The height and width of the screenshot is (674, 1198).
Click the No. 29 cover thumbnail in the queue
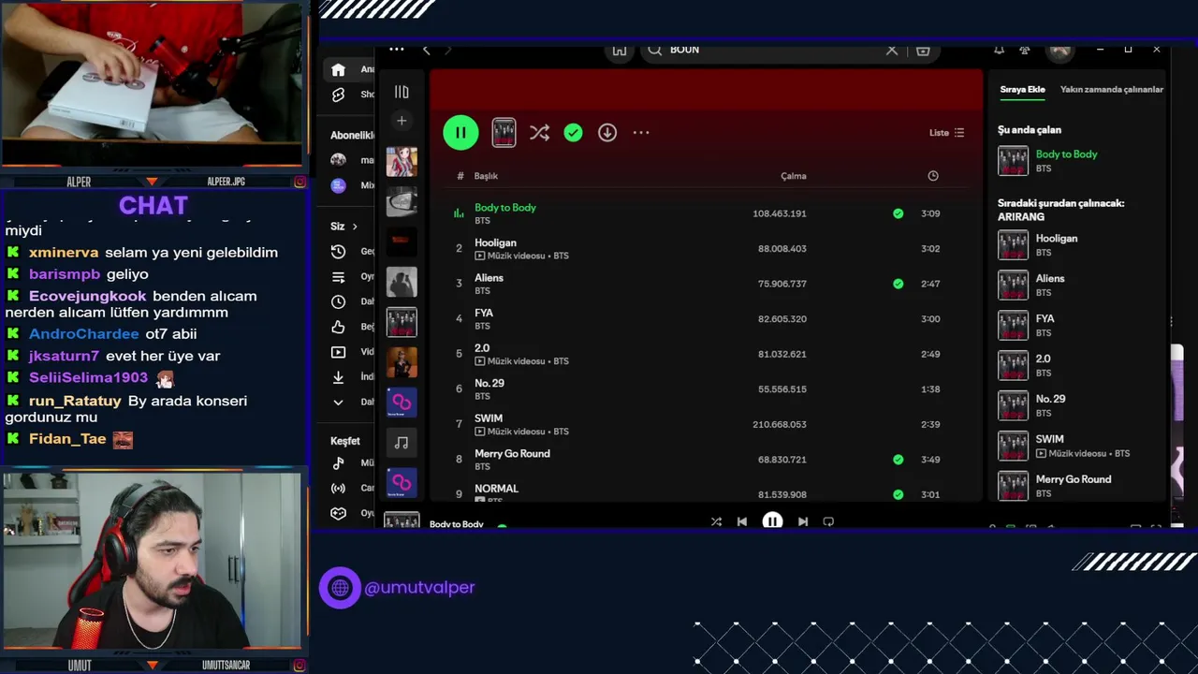pos(1013,405)
